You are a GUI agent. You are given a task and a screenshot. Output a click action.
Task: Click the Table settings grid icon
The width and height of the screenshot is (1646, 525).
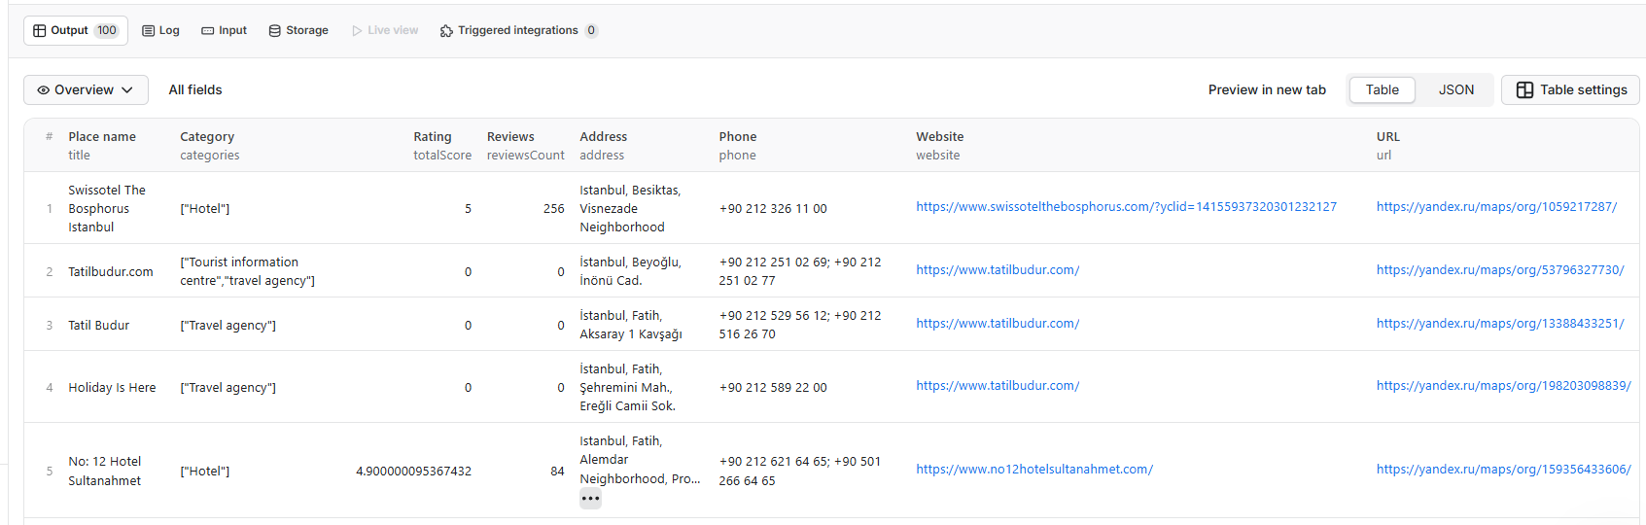click(1524, 89)
